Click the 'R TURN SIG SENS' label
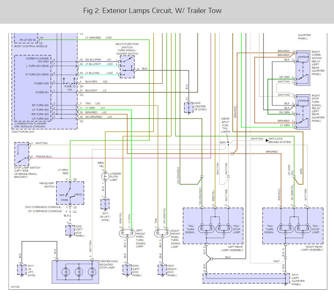The image size is (334, 296). (37, 74)
